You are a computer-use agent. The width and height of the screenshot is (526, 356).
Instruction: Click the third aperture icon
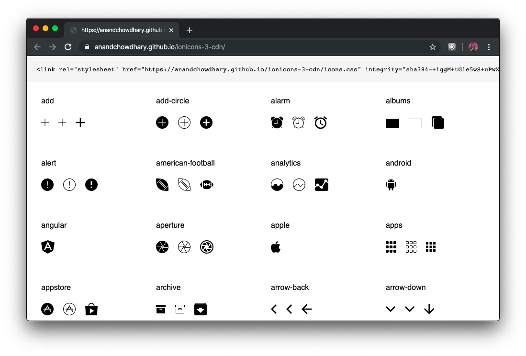[x=207, y=247]
